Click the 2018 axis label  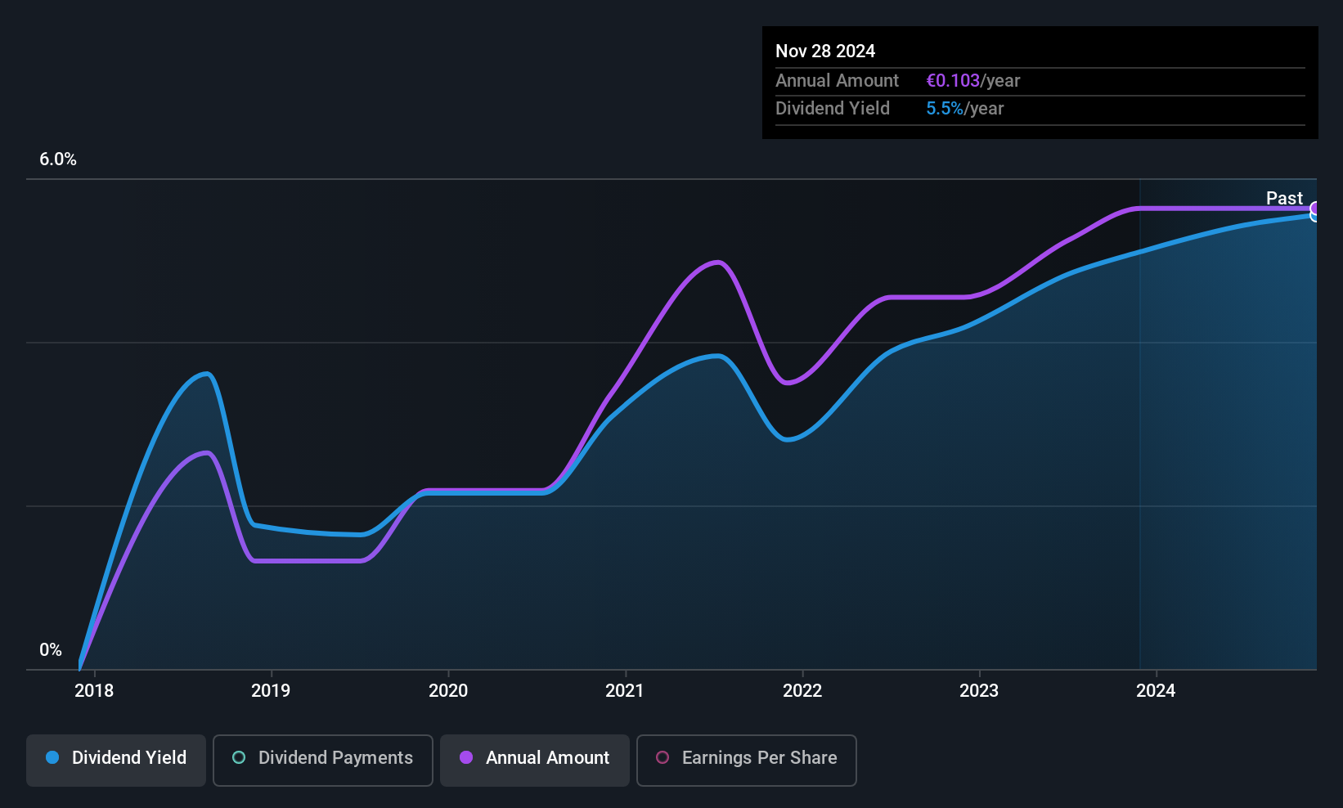94,691
